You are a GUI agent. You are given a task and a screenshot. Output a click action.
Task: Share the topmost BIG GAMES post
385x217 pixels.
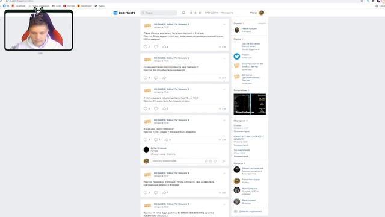point(164,47)
